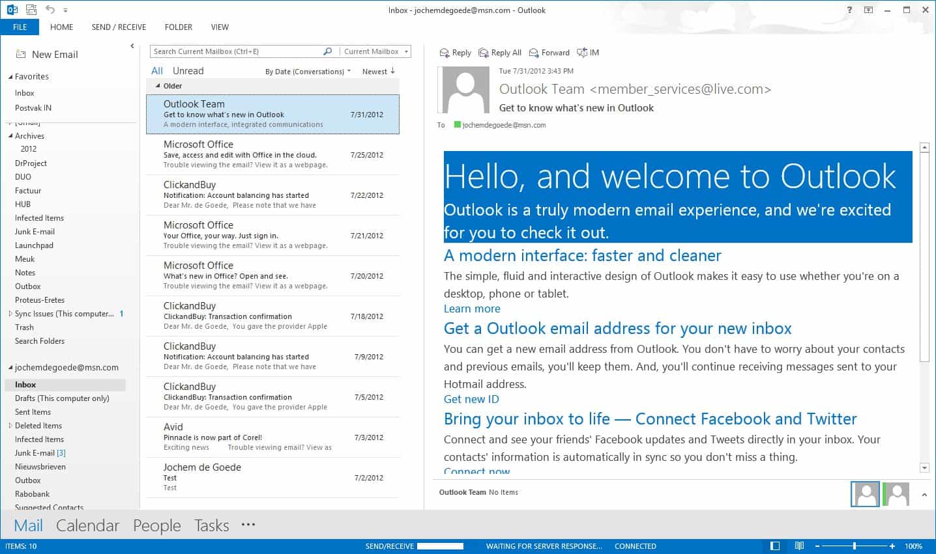
Task: Expand the Sync Issues folder
Action: [10, 314]
